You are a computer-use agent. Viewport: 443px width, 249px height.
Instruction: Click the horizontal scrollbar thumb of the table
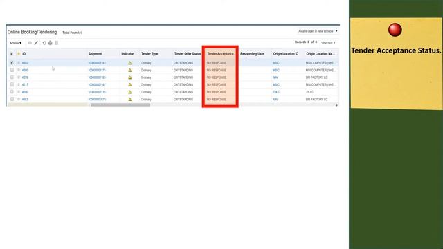(120, 105)
